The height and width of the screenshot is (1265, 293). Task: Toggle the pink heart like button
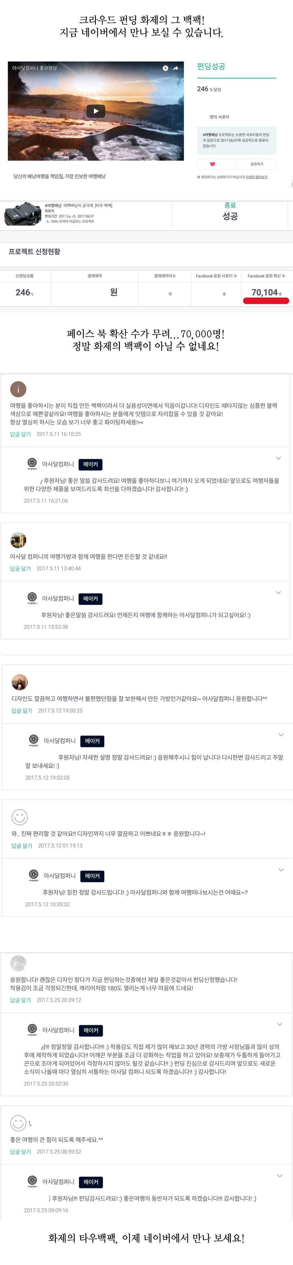pyautogui.click(x=212, y=164)
